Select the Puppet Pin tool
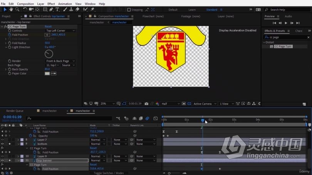 [x=92, y=9]
